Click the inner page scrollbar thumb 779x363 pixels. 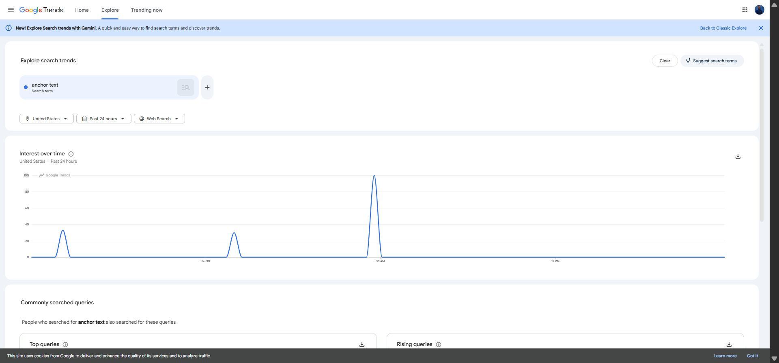pos(762,135)
